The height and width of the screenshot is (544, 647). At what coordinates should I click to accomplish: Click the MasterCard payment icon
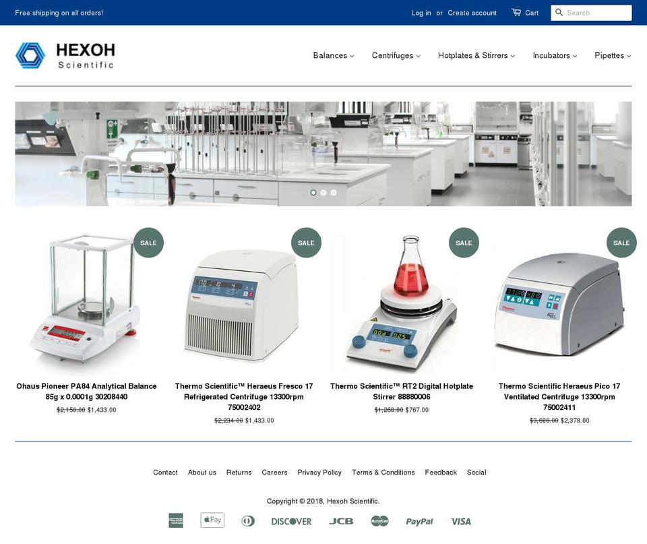tap(379, 521)
